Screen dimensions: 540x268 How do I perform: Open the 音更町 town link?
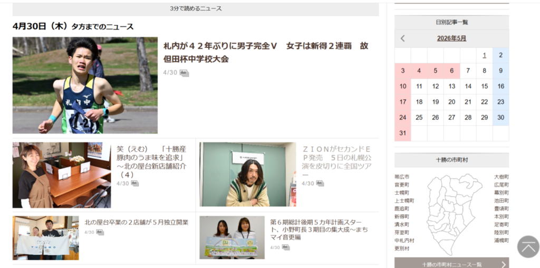402,185
